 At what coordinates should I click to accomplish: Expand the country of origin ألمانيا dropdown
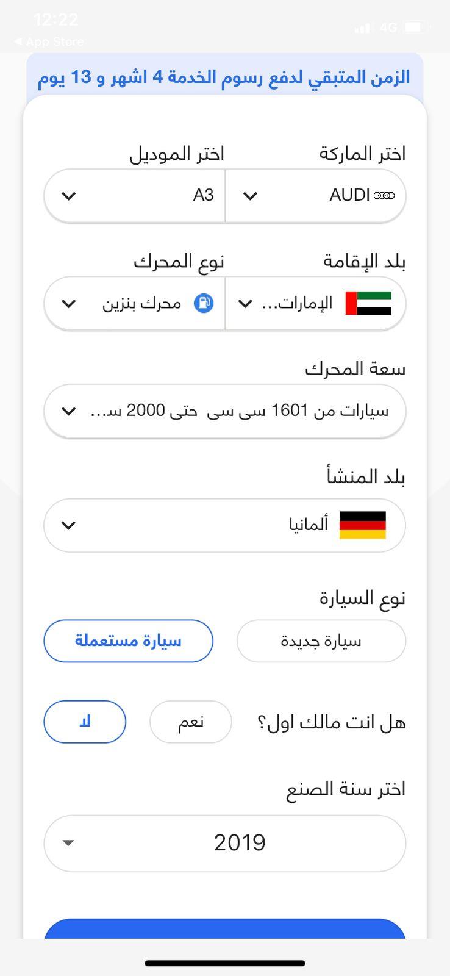click(x=224, y=525)
